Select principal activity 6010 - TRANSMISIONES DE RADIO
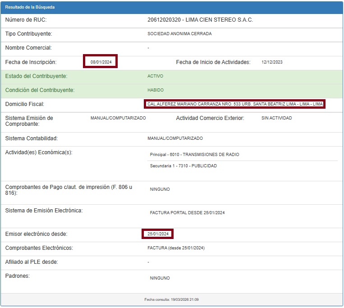This screenshot has width=344, height=308. click(194, 155)
